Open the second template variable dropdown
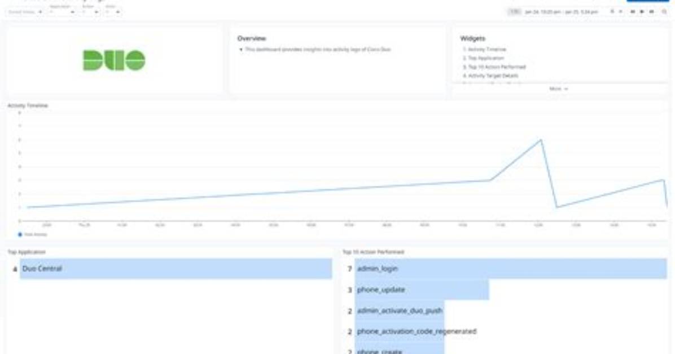 tap(62, 12)
